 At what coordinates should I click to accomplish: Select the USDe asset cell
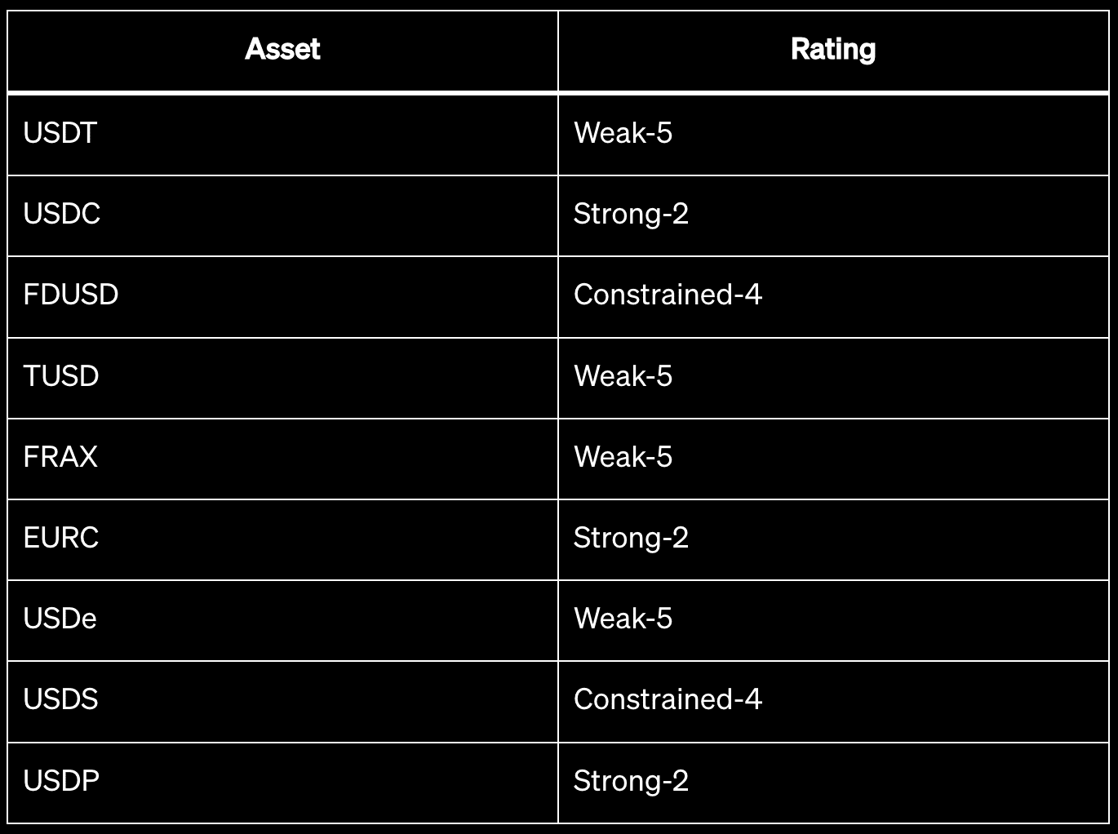pyautogui.click(x=282, y=620)
